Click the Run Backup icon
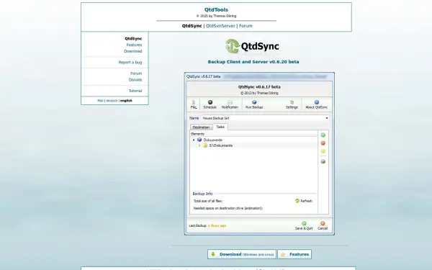This screenshot has height=270, width=432. point(254,102)
